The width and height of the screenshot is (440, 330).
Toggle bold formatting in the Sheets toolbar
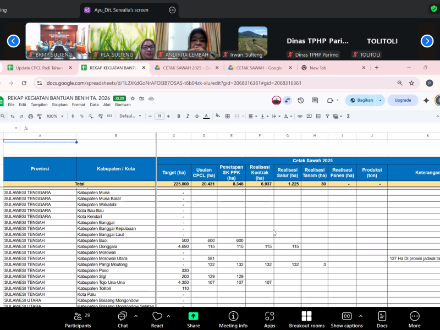tap(179, 116)
